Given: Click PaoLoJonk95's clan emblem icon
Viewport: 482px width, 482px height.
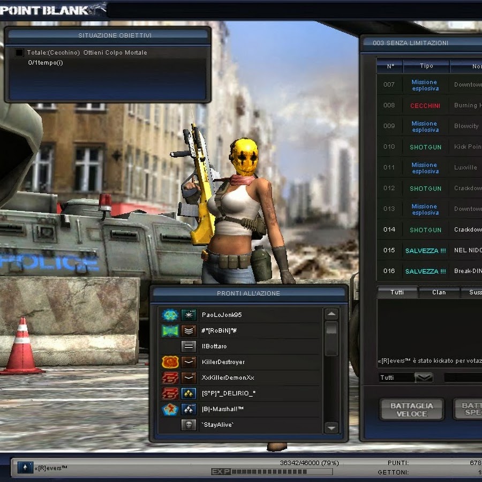Looking at the screenshot, I should [x=170, y=315].
